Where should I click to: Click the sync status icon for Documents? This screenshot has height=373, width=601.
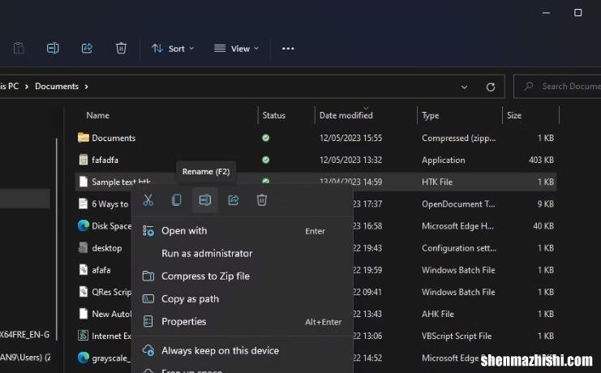click(265, 138)
